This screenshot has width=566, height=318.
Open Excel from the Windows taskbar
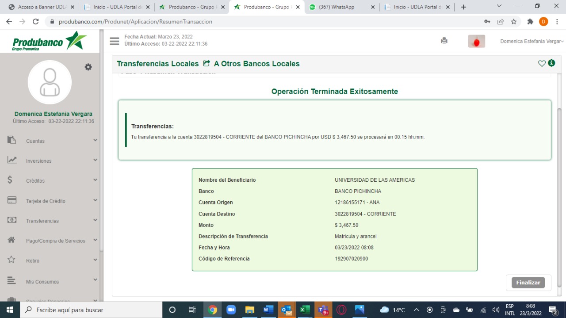click(305, 310)
